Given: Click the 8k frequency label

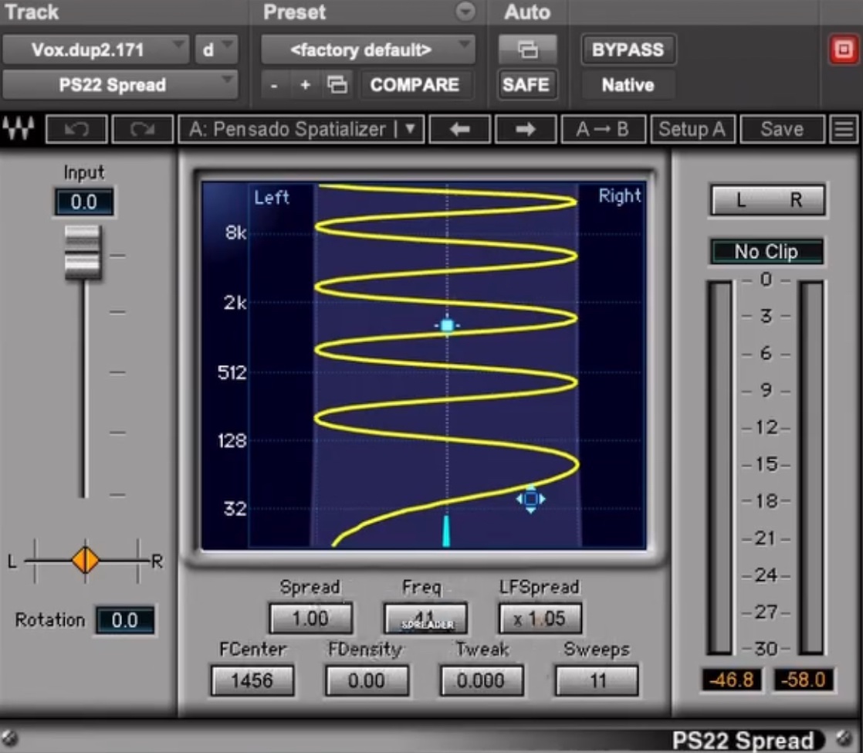Looking at the screenshot, I should coord(235,232).
